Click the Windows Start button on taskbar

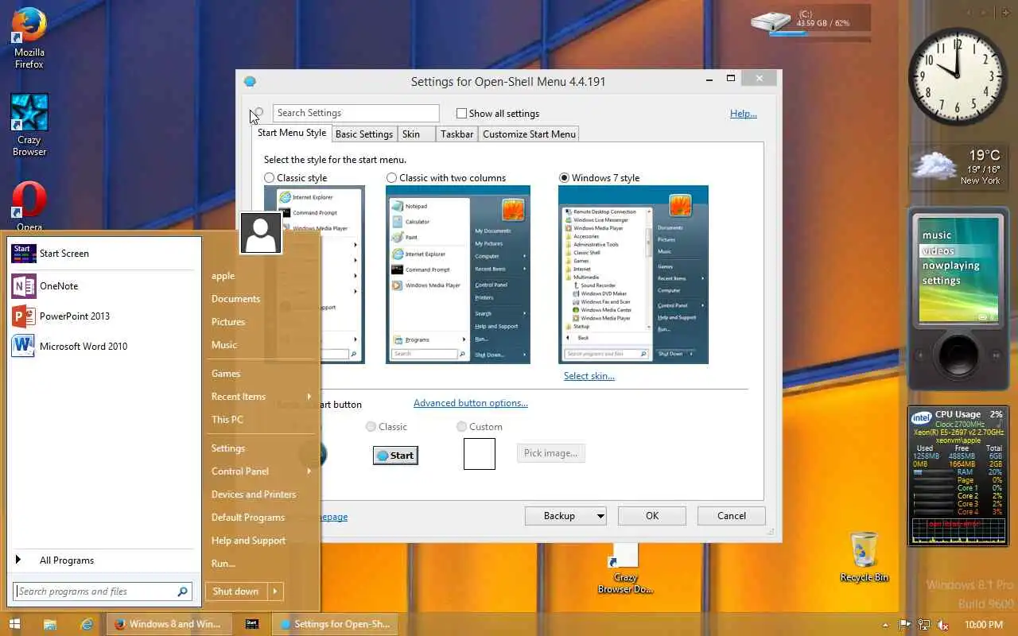click(14, 624)
